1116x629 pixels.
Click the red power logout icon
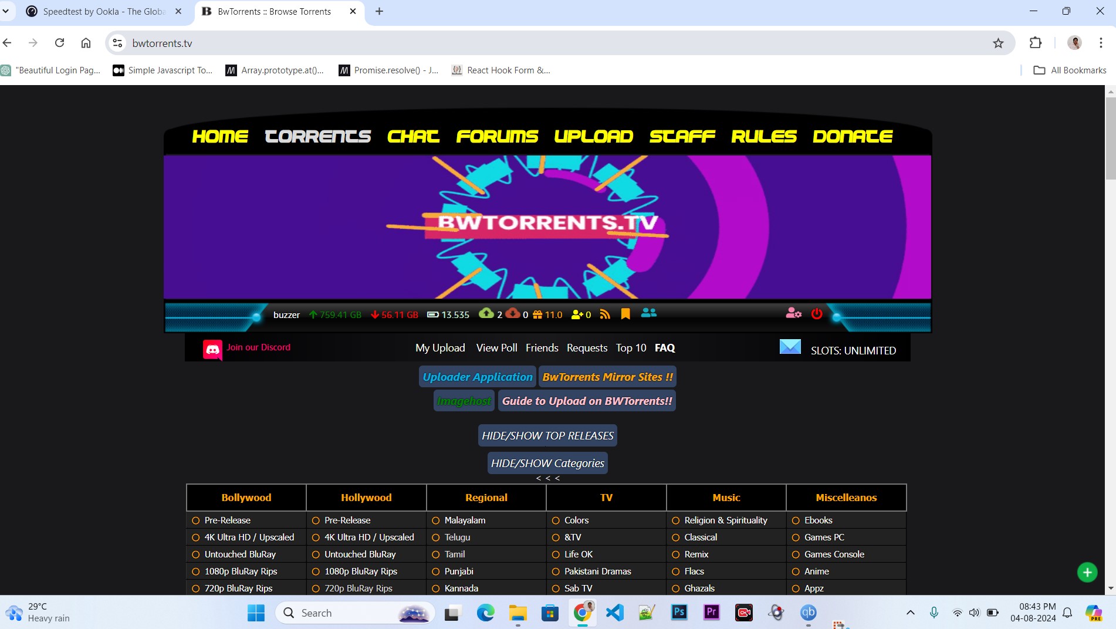point(817,313)
